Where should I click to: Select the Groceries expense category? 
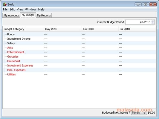point(13,57)
